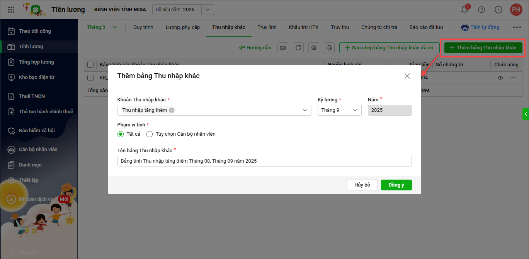Image resolution: width=529 pixels, height=259 pixels.
Task: Close the Thêm bảng Thu nhập khác dialog
Action: point(407,76)
